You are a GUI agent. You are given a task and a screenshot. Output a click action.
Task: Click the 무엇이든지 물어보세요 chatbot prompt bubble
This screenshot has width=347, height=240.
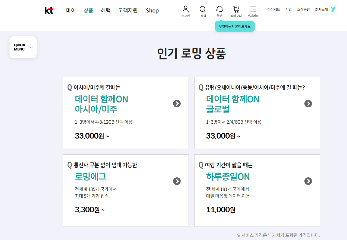click(x=234, y=26)
